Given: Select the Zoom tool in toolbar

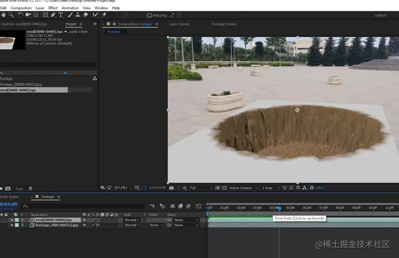Looking at the screenshot, I should point(11,15).
